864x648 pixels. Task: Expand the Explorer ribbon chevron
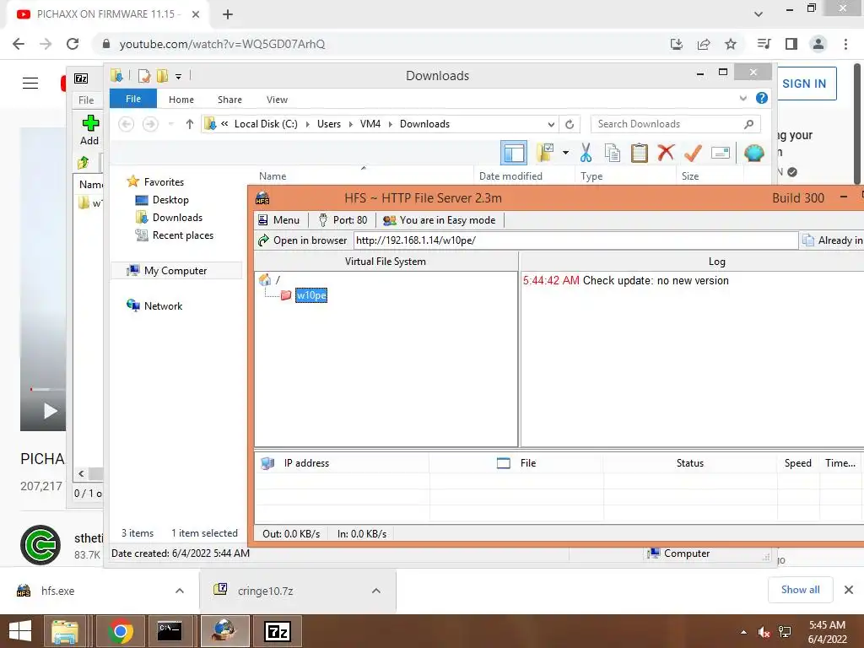(x=742, y=98)
